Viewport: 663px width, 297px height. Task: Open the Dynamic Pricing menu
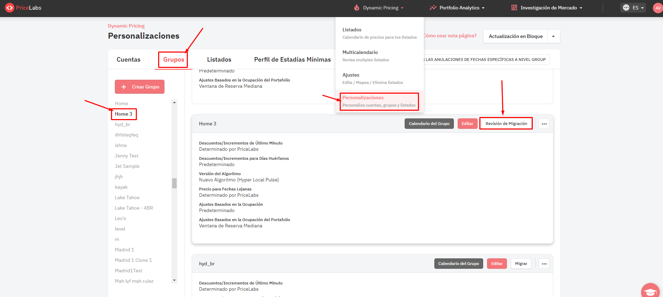pyautogui.click(x=379, y=8)
